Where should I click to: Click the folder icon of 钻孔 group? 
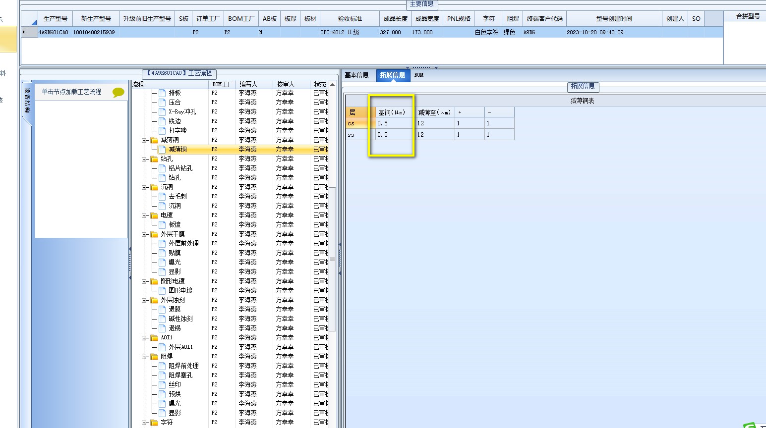154,159
